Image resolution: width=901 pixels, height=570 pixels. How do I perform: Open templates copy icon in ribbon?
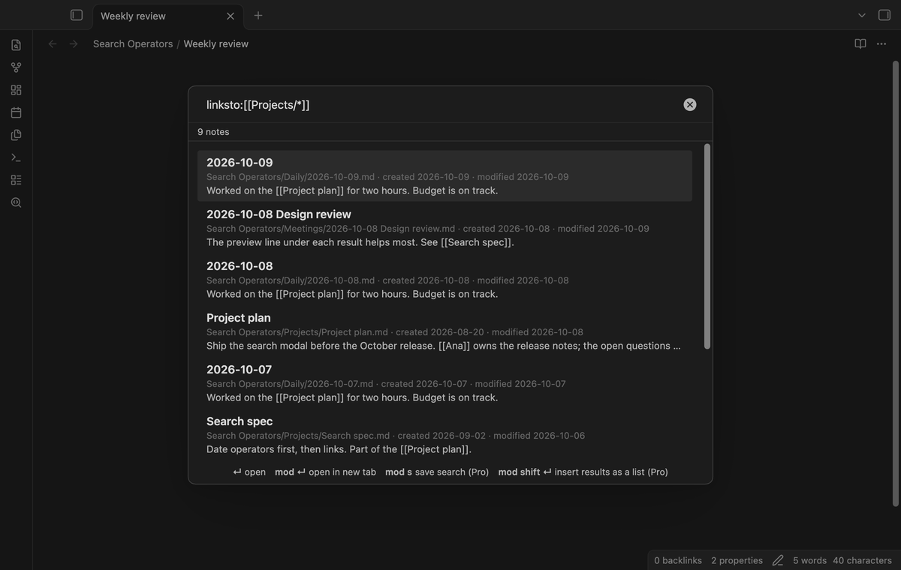[17, 135]
